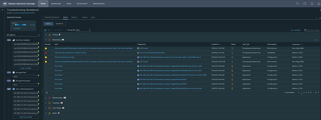Select checkbox for first Port Down alert
The width and height of the screenshot is (321, 120).
46,66
